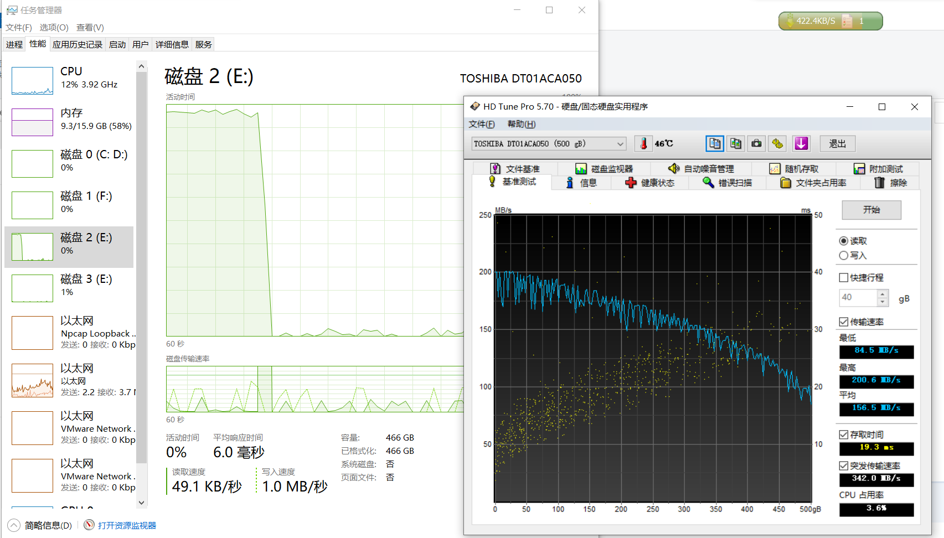Switch to the 自动噪音管理 tab

pyautogui.click(x=701, y=169)
